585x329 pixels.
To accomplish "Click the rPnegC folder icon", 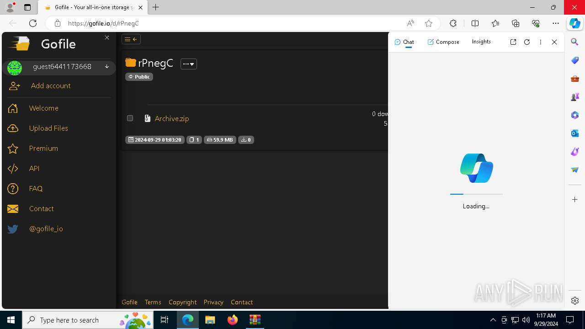I will point(131,63).
